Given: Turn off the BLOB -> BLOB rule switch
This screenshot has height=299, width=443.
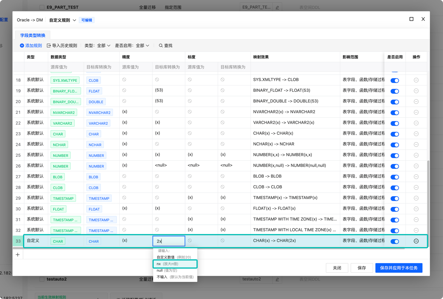Looking at the screenshot, I should coord(395,177).
